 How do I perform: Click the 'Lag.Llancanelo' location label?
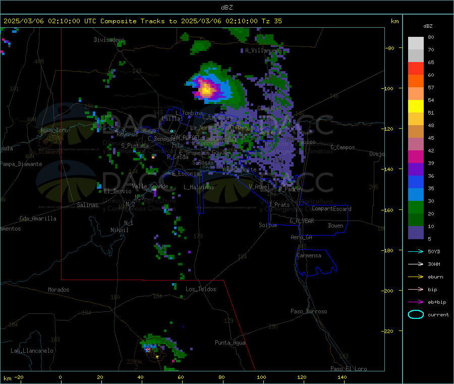point(32,351)
